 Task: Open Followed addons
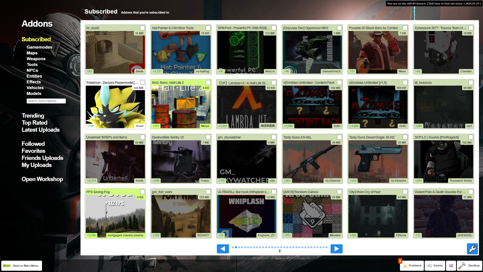(x=33, y=144)
